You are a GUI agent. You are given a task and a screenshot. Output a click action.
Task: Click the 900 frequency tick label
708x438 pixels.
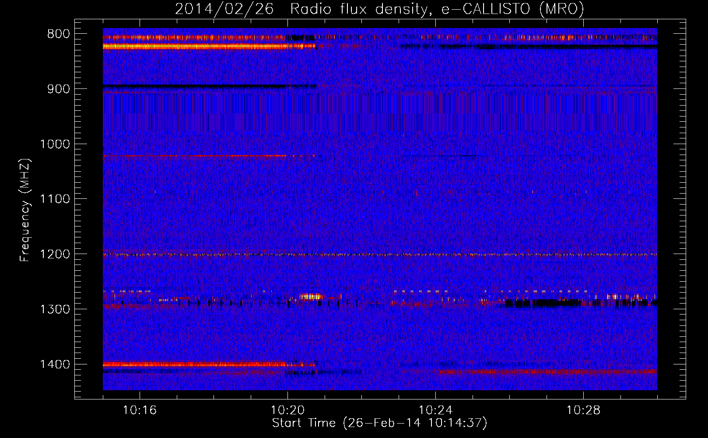(x=59, y=89)
